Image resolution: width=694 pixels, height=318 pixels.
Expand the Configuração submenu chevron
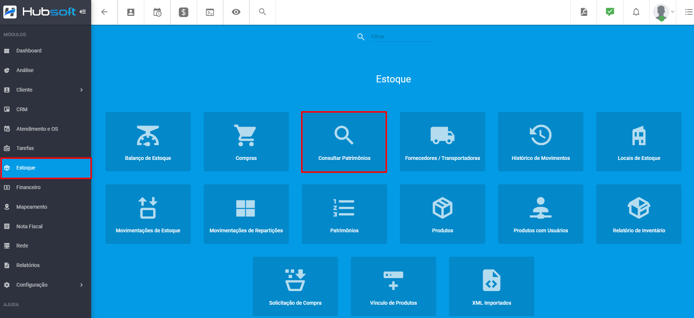pyautogui.click(x=82, y=285)
